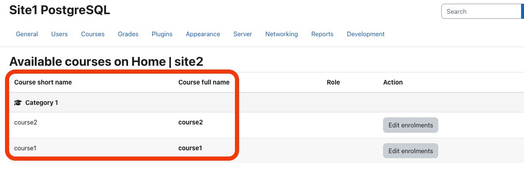The image size is (524, 169).
Task: Open the General admin tab
Action: (27, 34)
